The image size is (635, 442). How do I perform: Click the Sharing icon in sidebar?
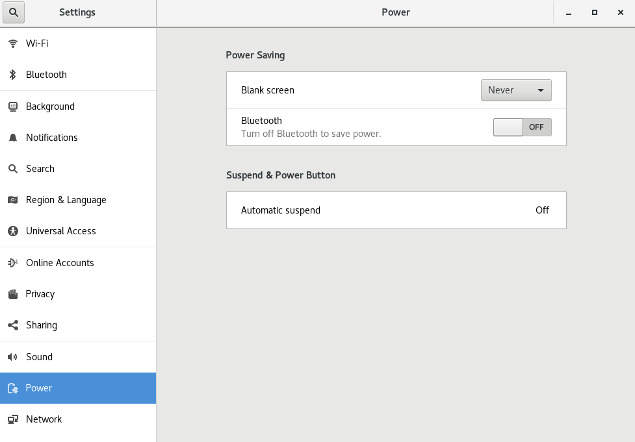pyautogui.click(x=13, y=325)
